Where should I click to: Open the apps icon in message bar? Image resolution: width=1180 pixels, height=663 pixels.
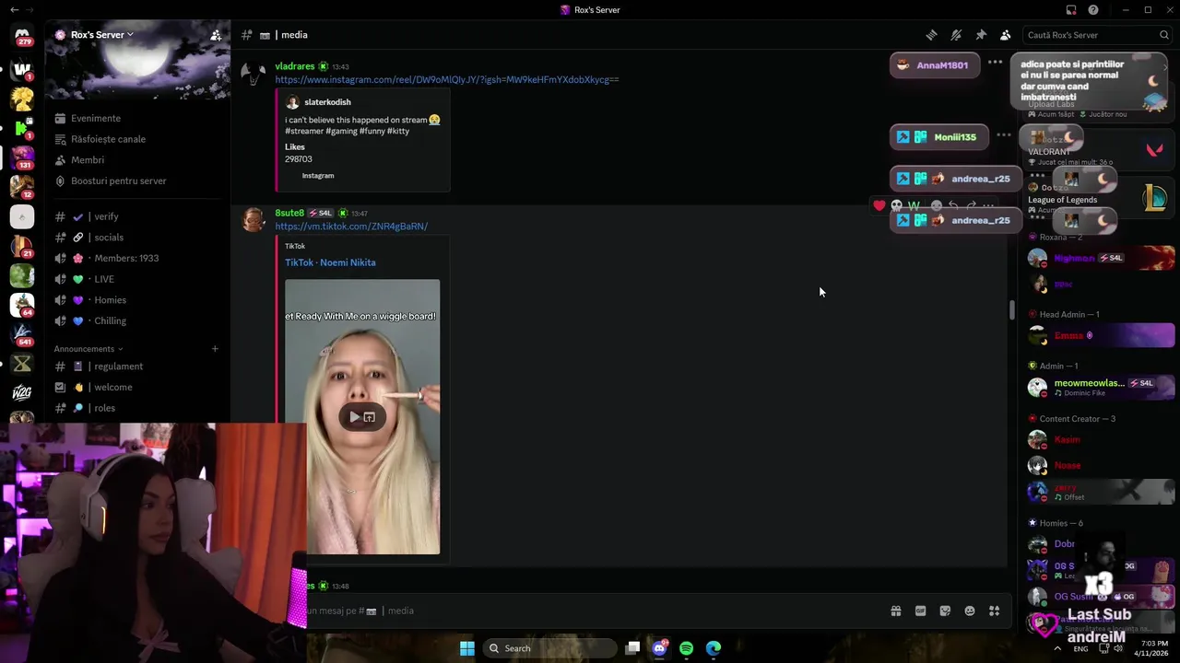click(994, 611)
